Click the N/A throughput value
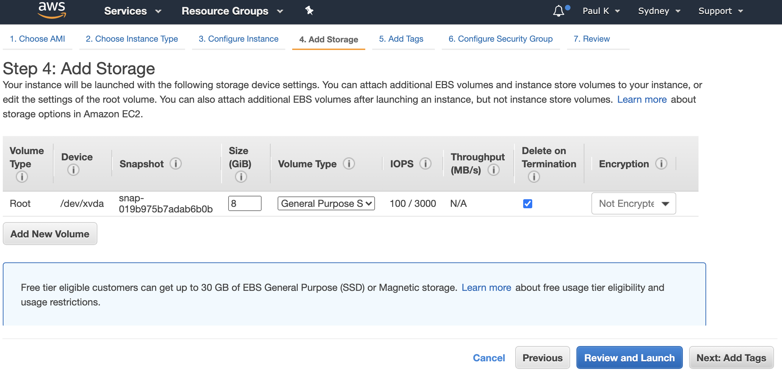This screenshot has height=379, width=782. point(458,203)
